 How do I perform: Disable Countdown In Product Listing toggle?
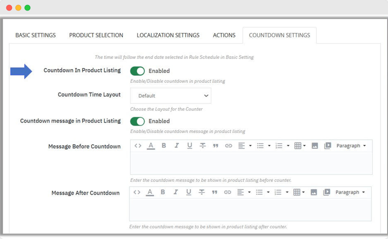(x=137, y=71)
